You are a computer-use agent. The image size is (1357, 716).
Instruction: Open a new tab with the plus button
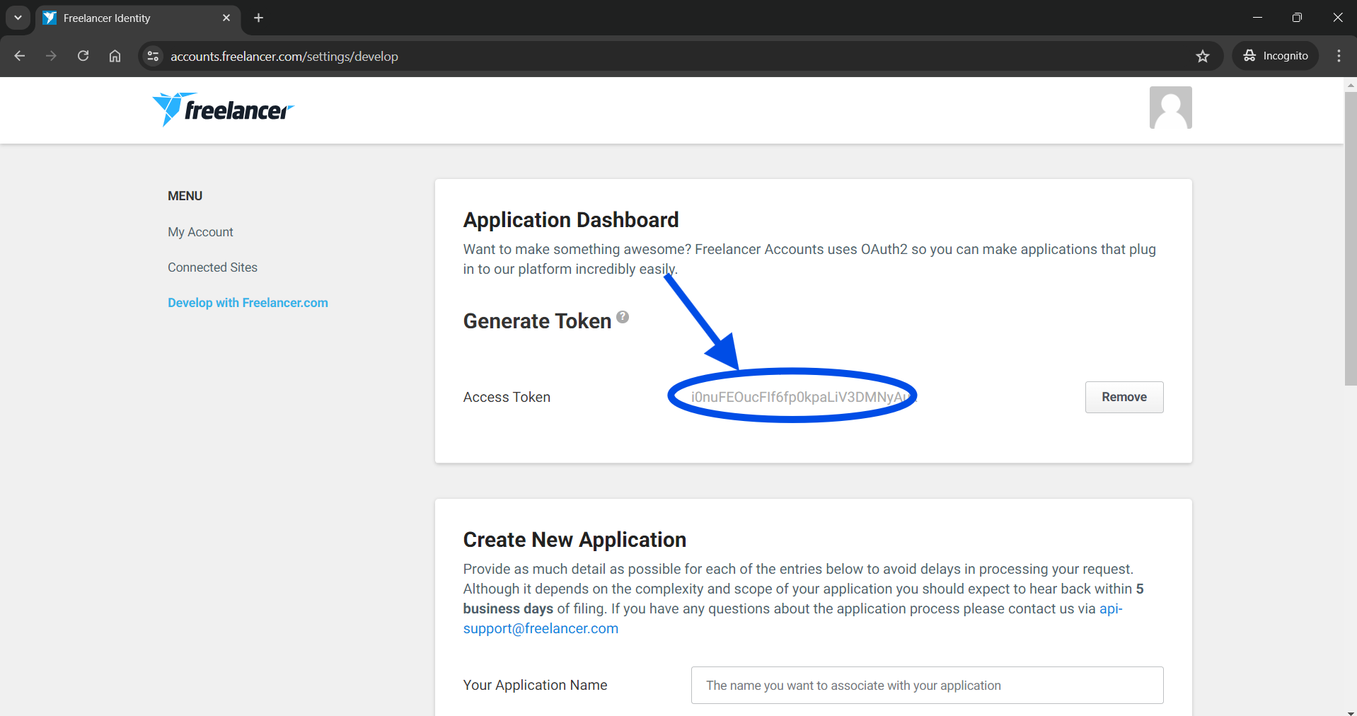click(258, 18)
